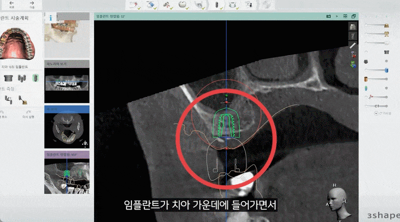Toggle the dark abutment visibility icon

tap(366, 62)
